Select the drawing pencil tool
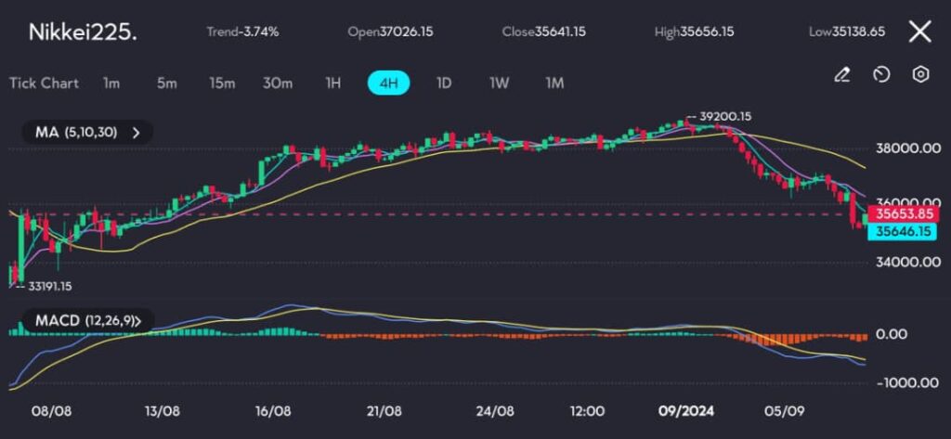 [842, 75]
